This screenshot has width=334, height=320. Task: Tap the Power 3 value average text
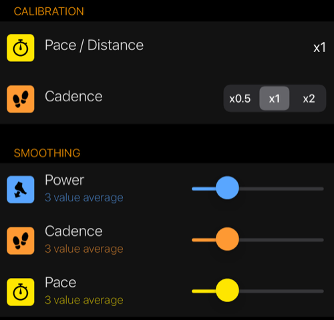coord(84,197)
